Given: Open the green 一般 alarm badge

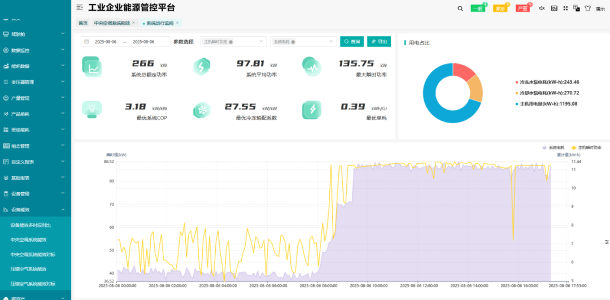Looking at the screenshot, I should [477, 8].
